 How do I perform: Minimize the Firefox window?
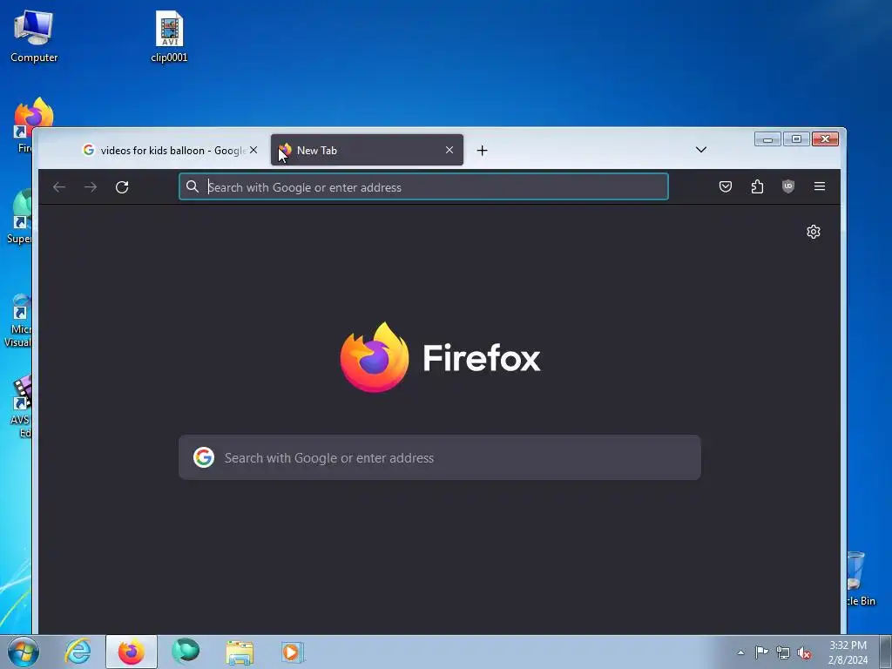(767, 139)
